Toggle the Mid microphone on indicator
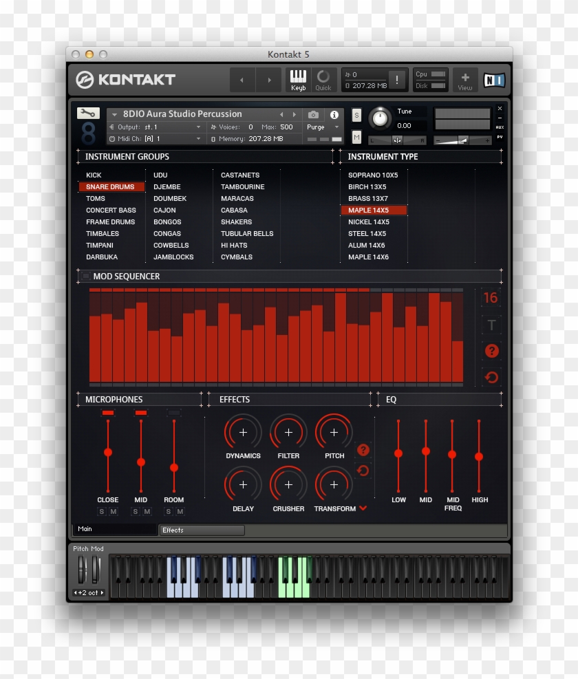 pos(141,413)
